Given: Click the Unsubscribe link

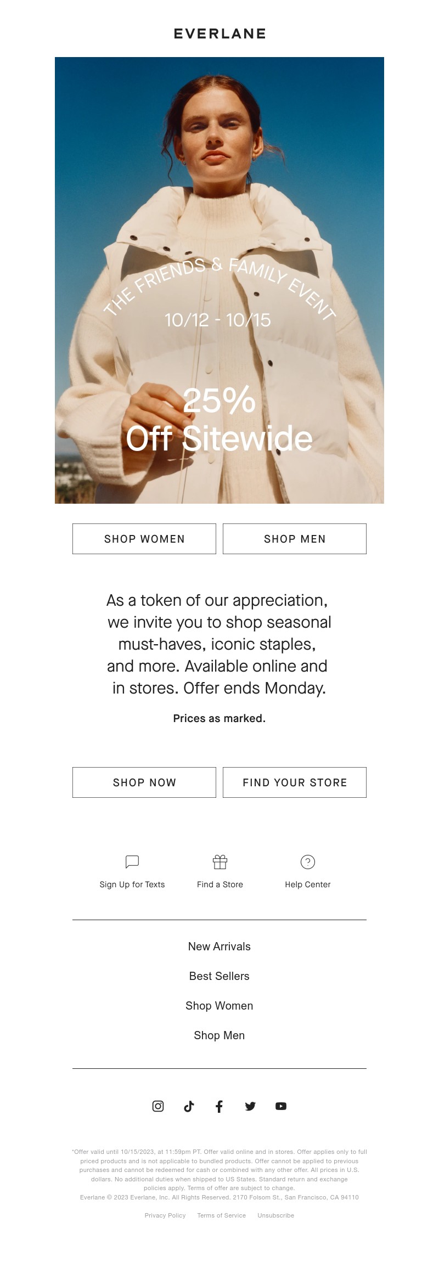Looking at the screenshot, I should 276,1215.
